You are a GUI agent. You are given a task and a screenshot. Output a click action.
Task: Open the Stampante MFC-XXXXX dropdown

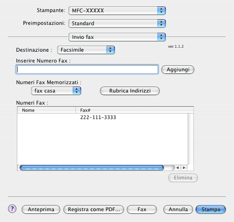tap(117, 10)
